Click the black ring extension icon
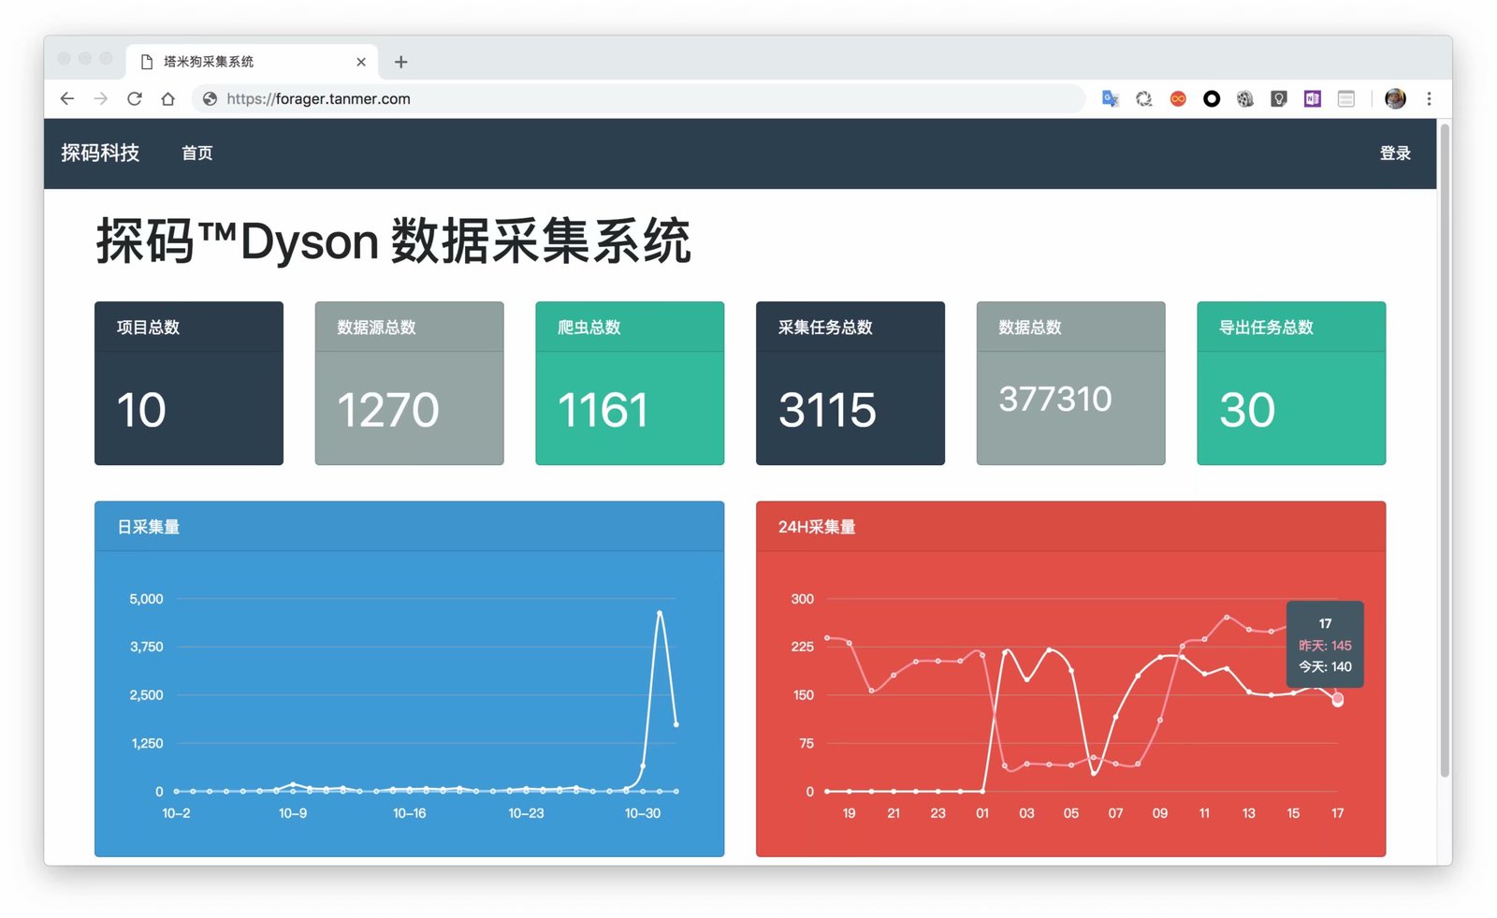 pyautogui.click(x=1211, y=98)
